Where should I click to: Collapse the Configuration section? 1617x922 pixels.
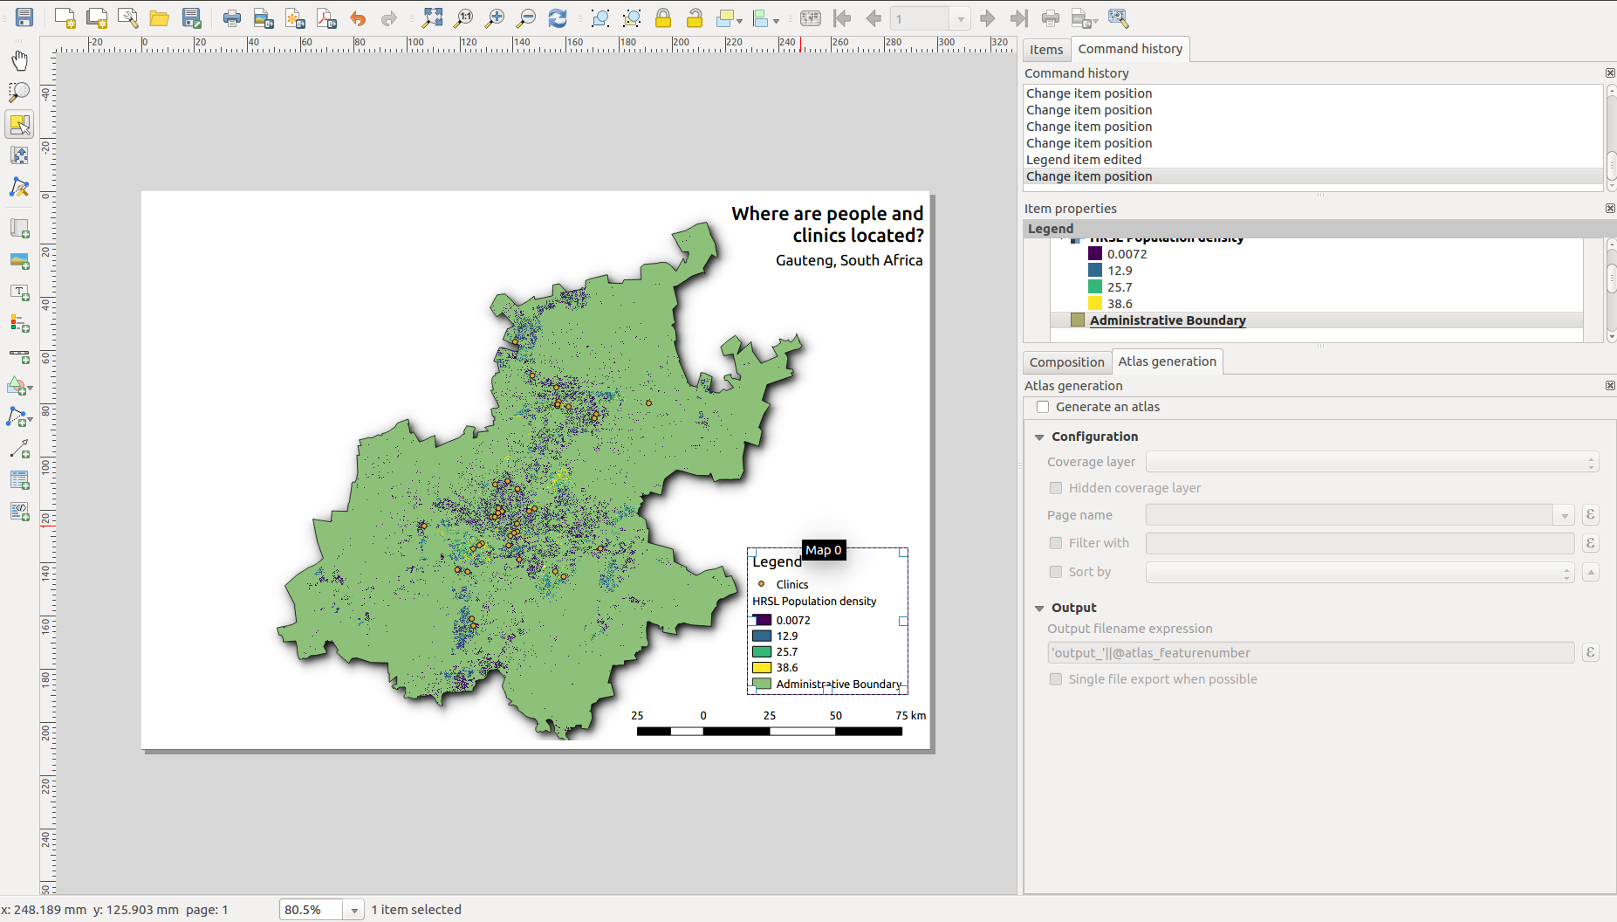(x=1039, y=437)
